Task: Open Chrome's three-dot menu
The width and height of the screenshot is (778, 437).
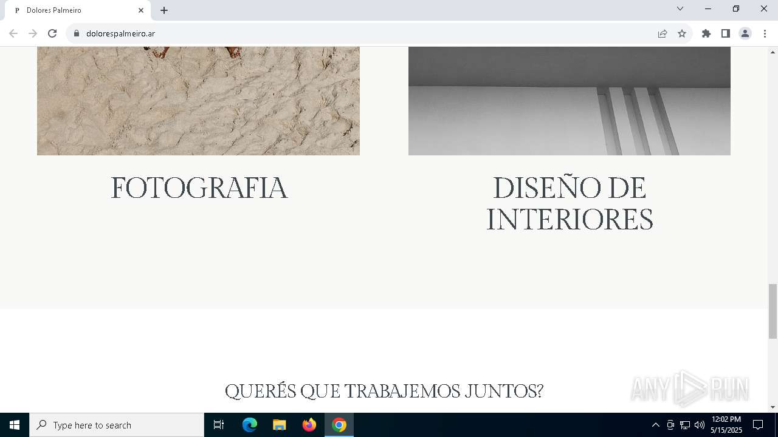Action: [x=765, y=33]
